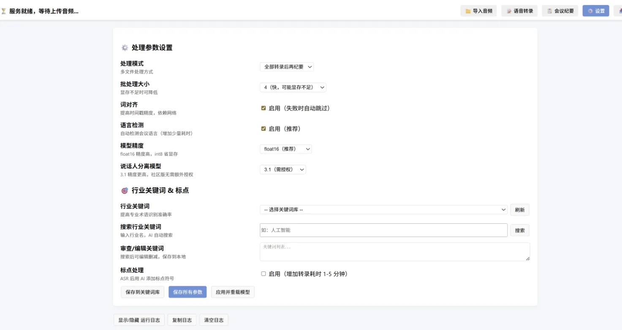Image resolution: width=622 pixels, height=330 pixels.
Task: Open the 处理模式 dropdown
Action: (x=287, y=67)
